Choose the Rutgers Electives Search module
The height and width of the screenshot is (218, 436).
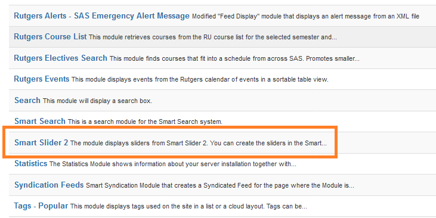pos(61,58)
